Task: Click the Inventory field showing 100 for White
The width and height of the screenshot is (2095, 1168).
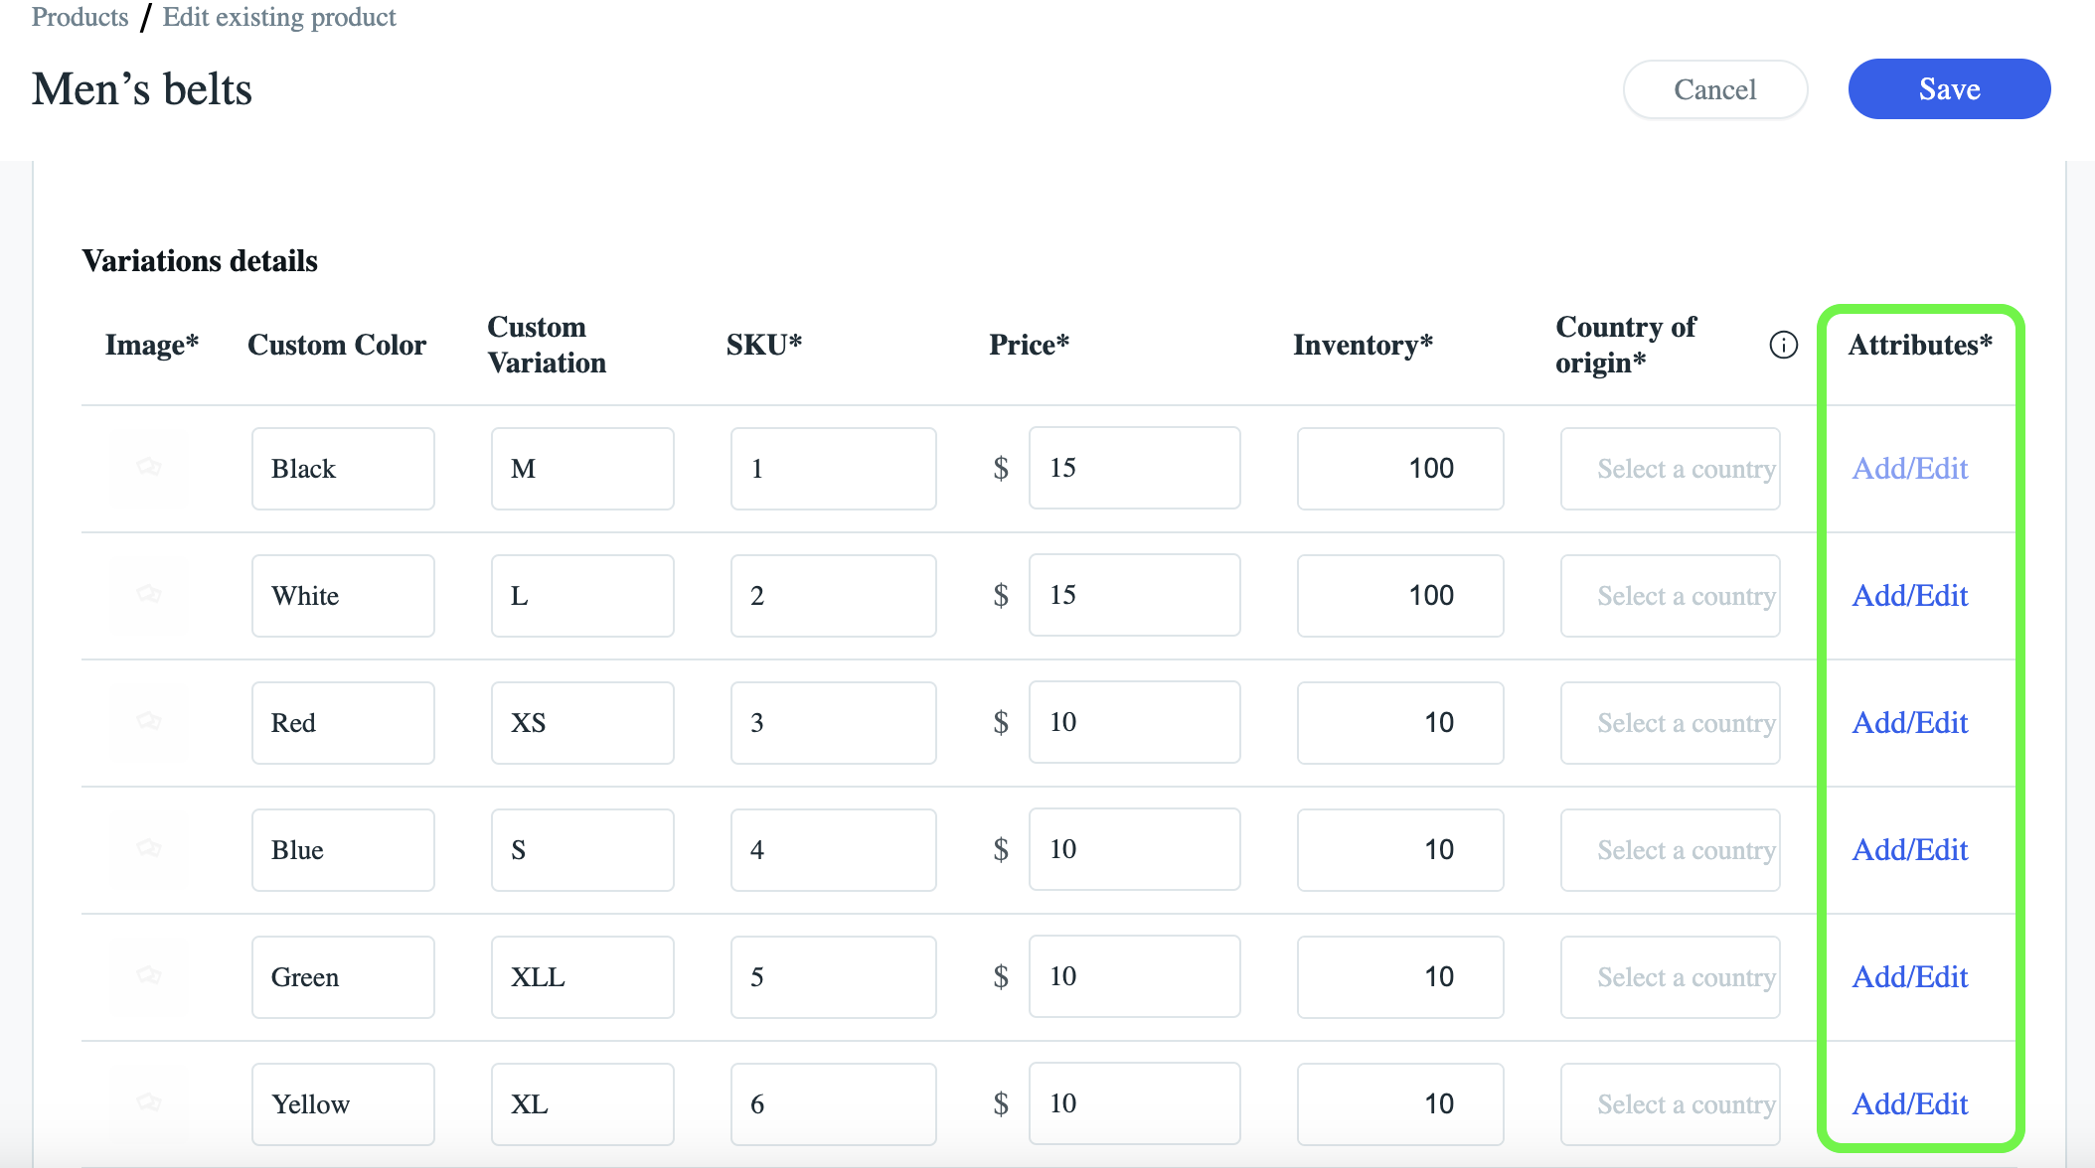Action: coord(1399,595)
